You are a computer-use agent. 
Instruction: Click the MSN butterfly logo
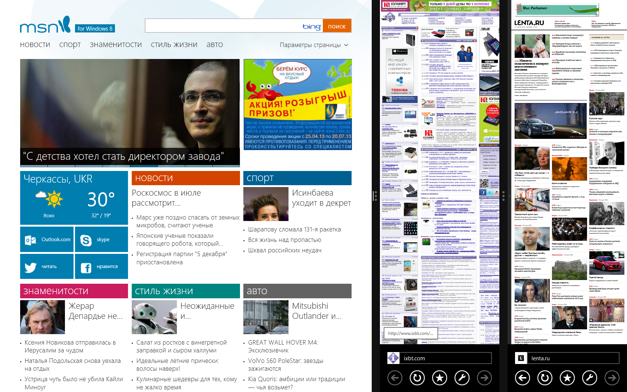click(45, 25)
